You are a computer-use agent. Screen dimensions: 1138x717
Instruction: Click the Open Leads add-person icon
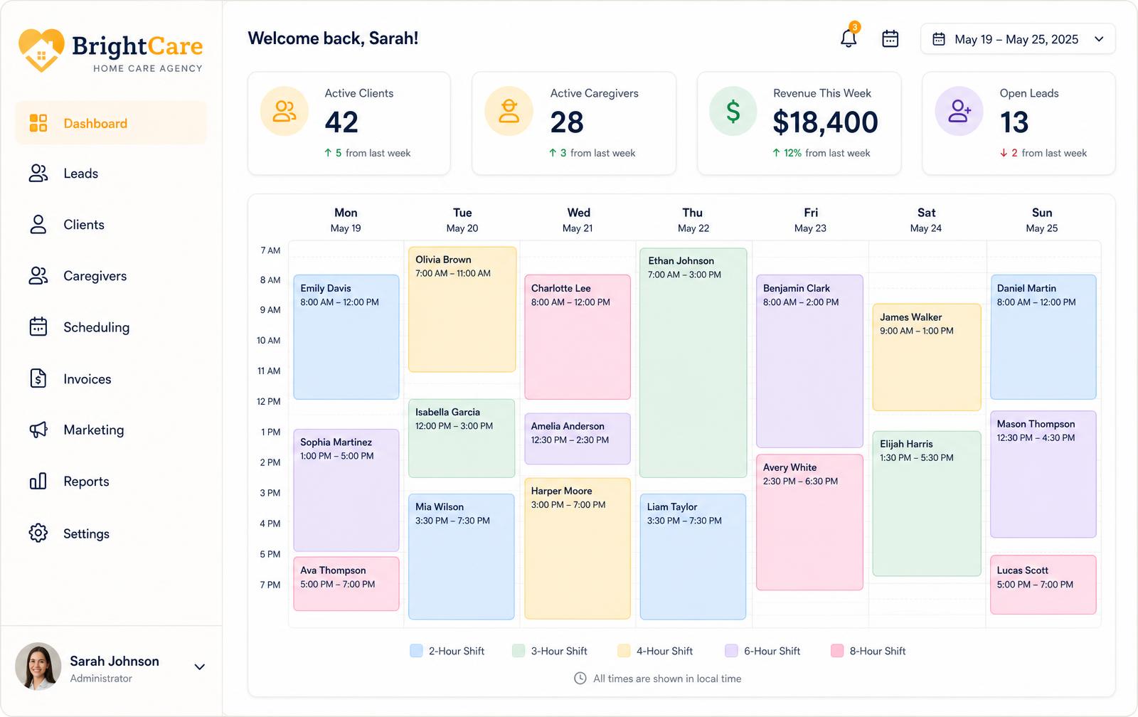pyautogui.click(x=959, y=111)
